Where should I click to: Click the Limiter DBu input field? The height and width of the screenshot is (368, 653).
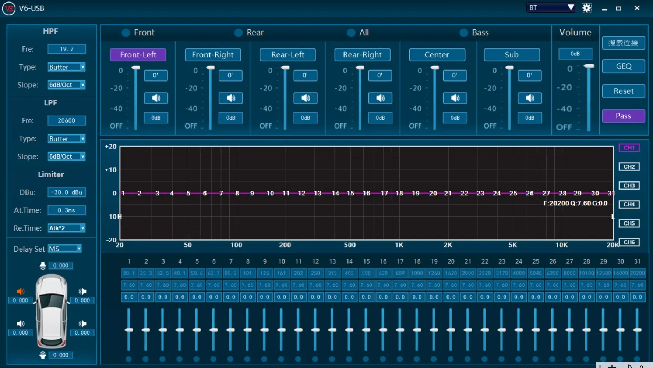(66, 192)
